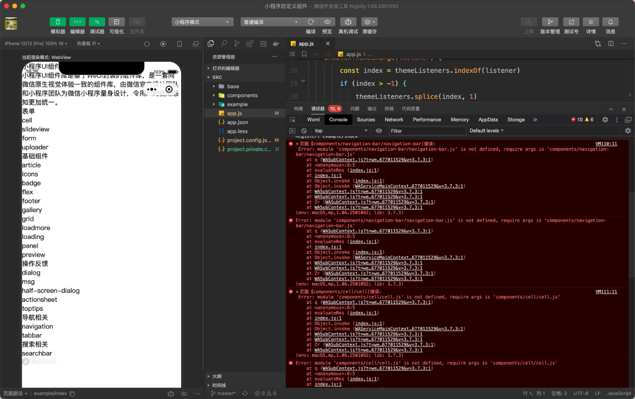
Task: Select the Network devtools tab
Action: pyautogui.click(x=394, y=119)
